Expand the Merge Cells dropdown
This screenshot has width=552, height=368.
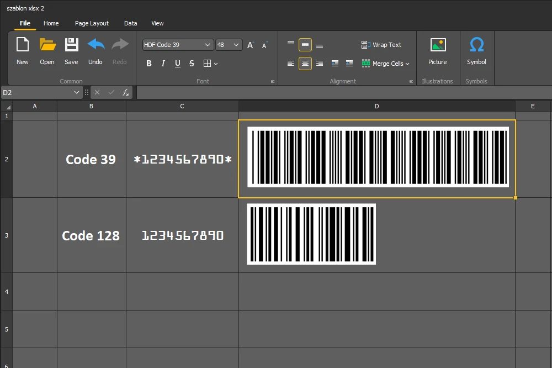click(x=407, y=64)
